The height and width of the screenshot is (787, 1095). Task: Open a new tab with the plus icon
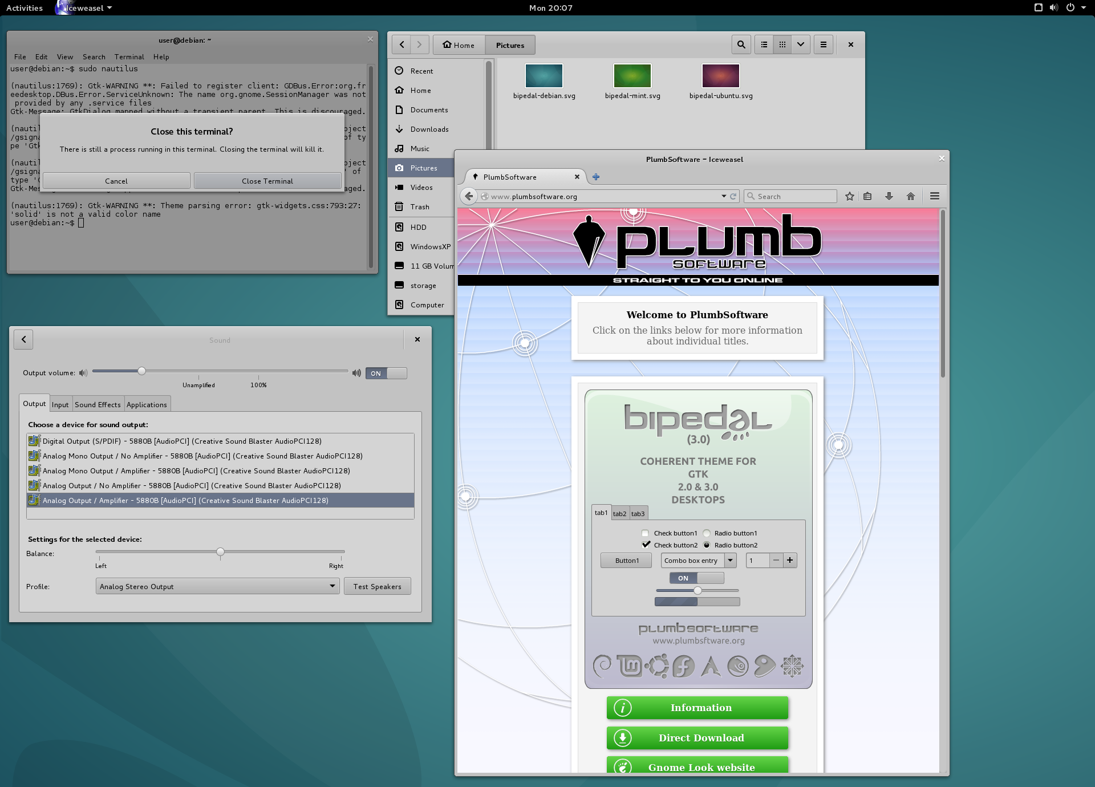596,177
